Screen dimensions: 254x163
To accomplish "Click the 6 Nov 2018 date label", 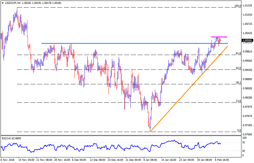I will [x=8, y=160].
